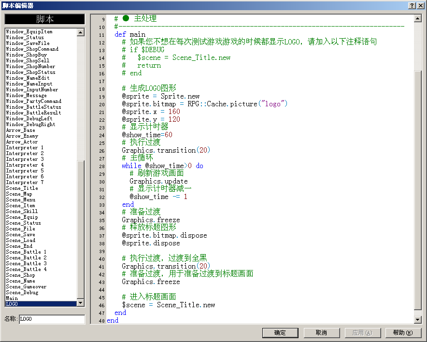Image resolution: width=427 pixels, height=342 pixels.
Task: Click the 确定 (OK) button
Action: tap(280, 333)
